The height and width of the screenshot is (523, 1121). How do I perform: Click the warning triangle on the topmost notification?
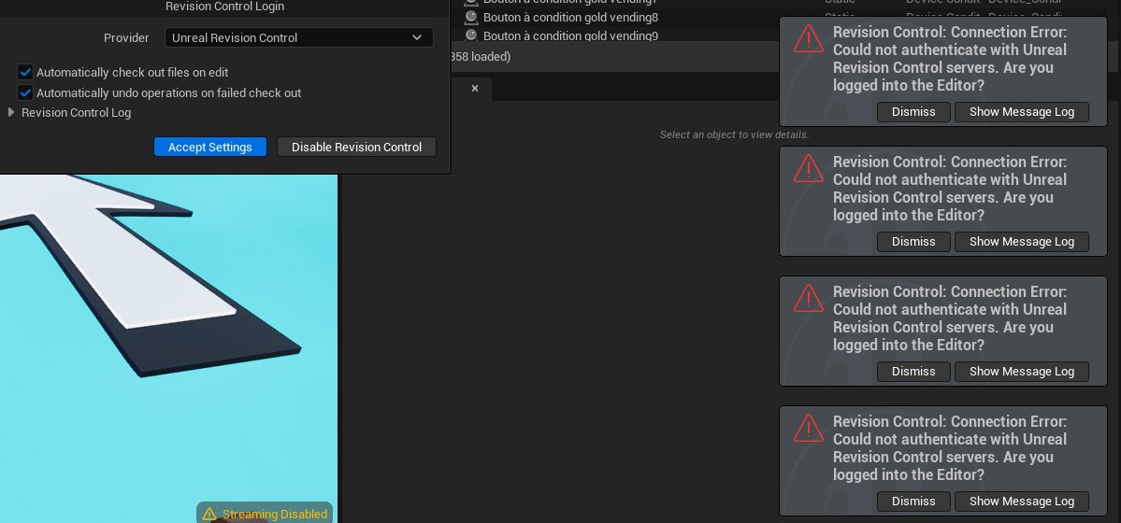point(809,39)
